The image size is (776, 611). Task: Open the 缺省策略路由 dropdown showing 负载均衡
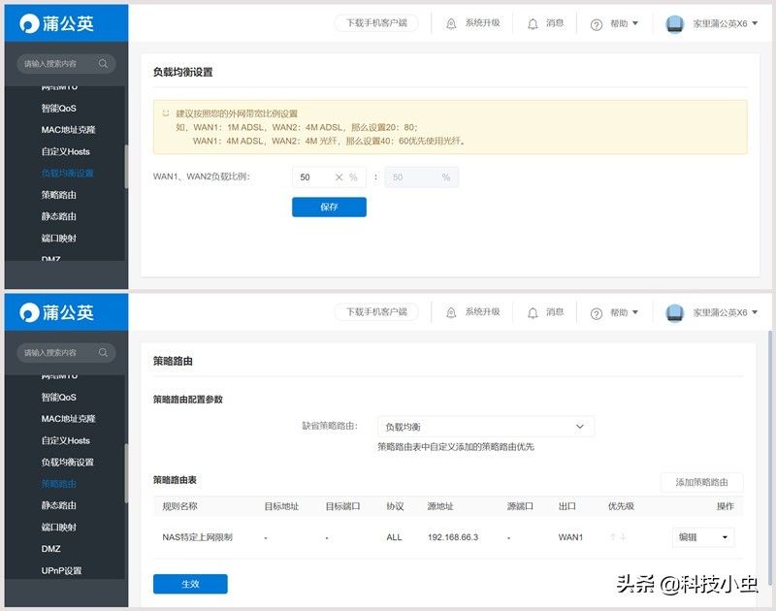pos(486,427)
